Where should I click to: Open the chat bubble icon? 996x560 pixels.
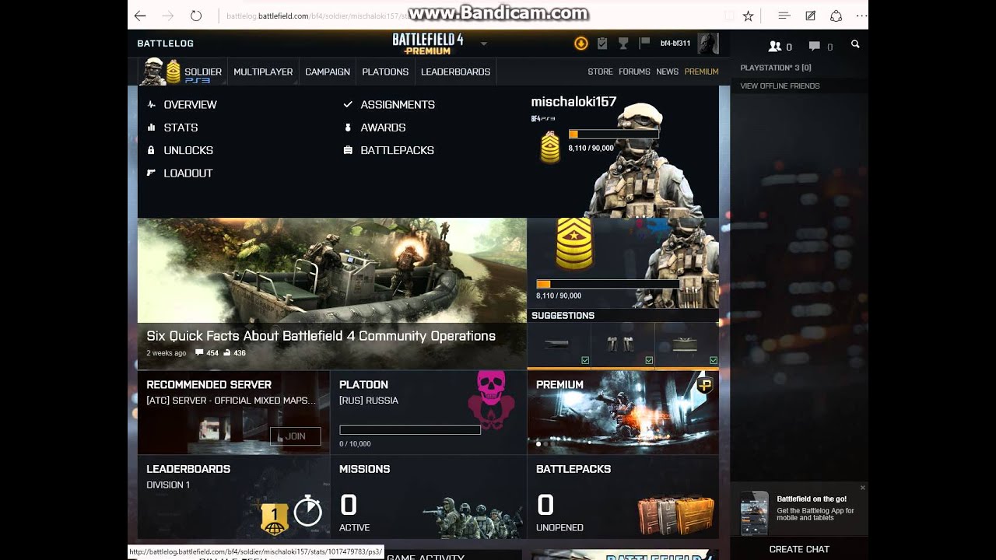point(814,47)
